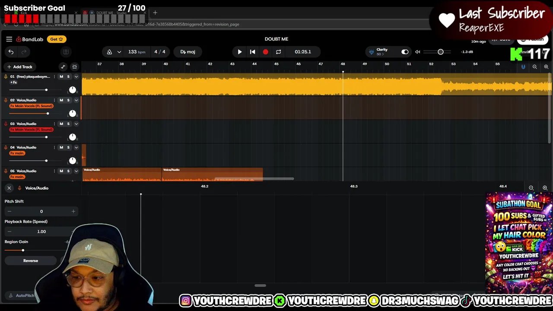Viewport: 553px width, 311px height.
Task: Solo track 01 (free) plaqueboym
Action: [68, 76]
